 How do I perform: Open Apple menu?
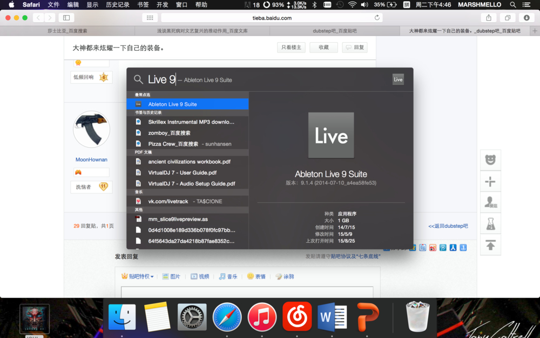[11, 4]
